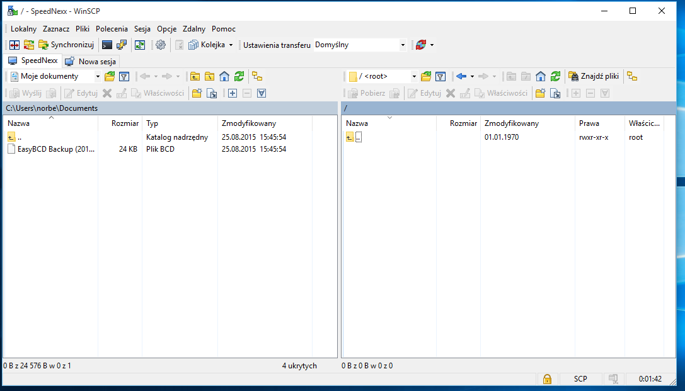Open the Zaznacz menu
This screenshot has height=391, width=685.
point(56,29)
